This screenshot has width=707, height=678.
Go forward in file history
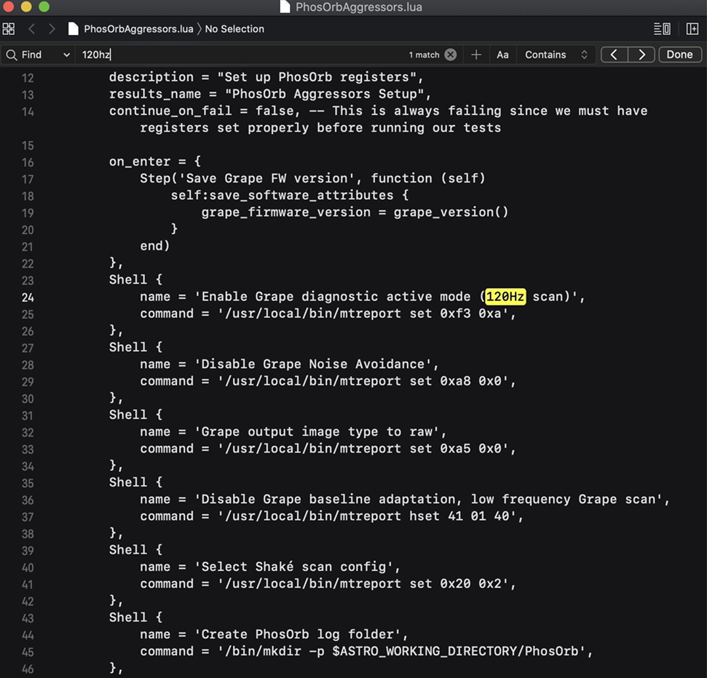coord(52,29)
